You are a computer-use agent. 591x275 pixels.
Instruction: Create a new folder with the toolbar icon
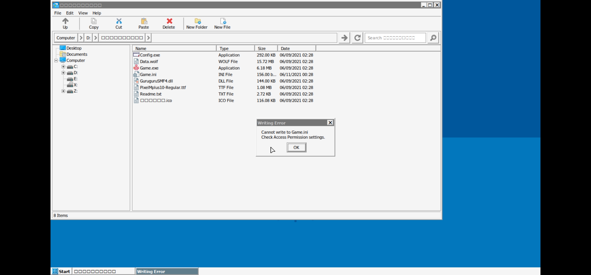click(198, 21)
